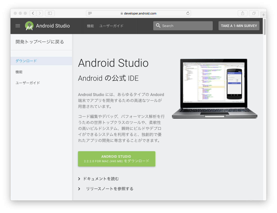The height and width of the screenshot is (213, 277).
Task: Go back with Safari's back arrow
Action: pyautogui.click(x=33, y=13)
